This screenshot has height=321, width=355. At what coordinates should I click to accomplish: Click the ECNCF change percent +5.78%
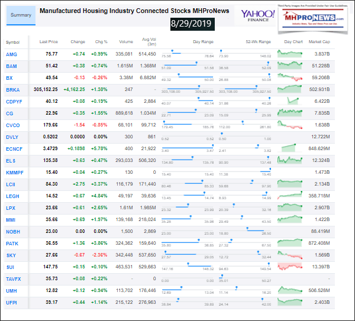tap(99, 148)
